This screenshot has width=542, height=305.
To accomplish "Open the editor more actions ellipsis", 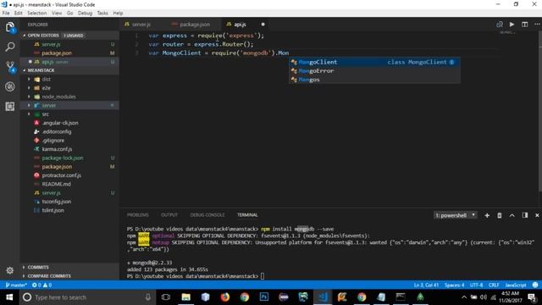I will (537, 25).
